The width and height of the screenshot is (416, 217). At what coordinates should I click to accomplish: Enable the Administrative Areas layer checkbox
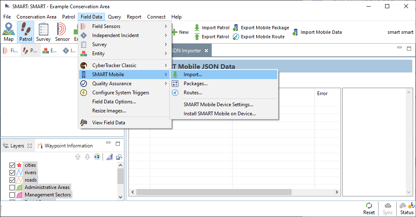pyautogui.click(x=12, y=187)
